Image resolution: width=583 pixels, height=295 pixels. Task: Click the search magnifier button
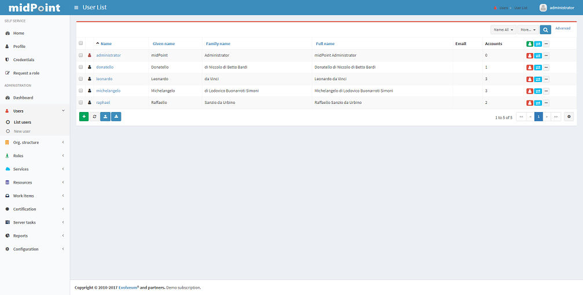[x=545, y=29]
